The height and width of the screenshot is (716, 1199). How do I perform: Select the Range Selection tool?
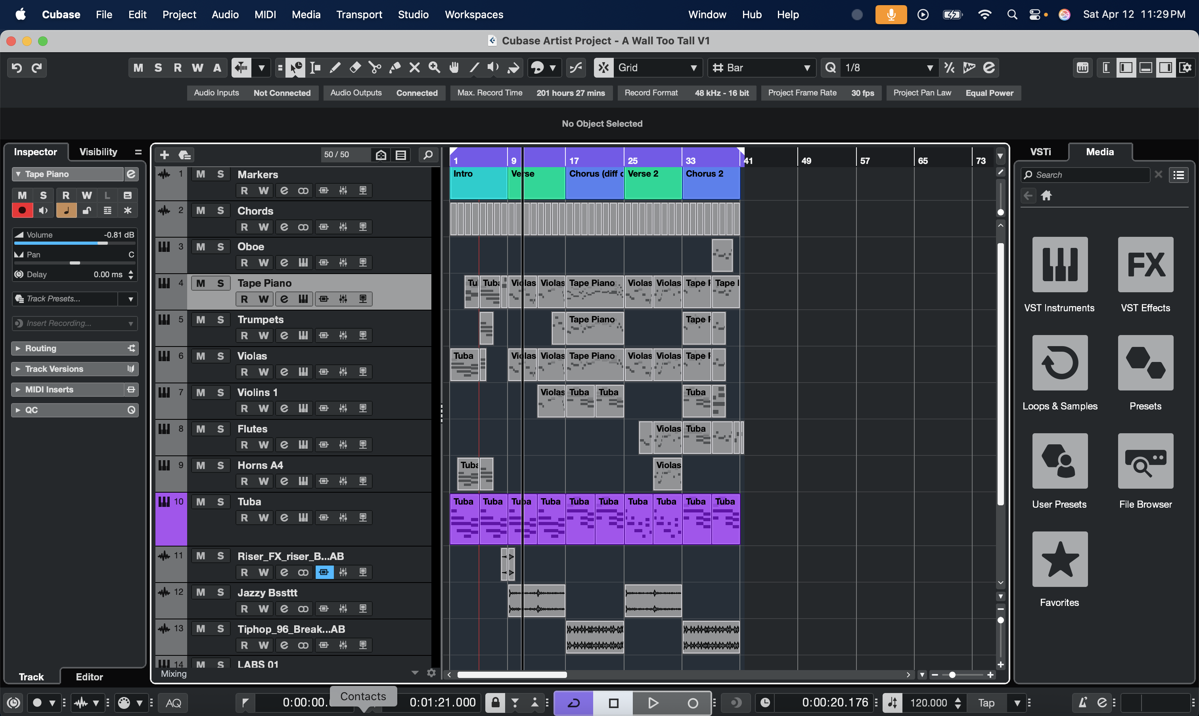click(315, 68)
